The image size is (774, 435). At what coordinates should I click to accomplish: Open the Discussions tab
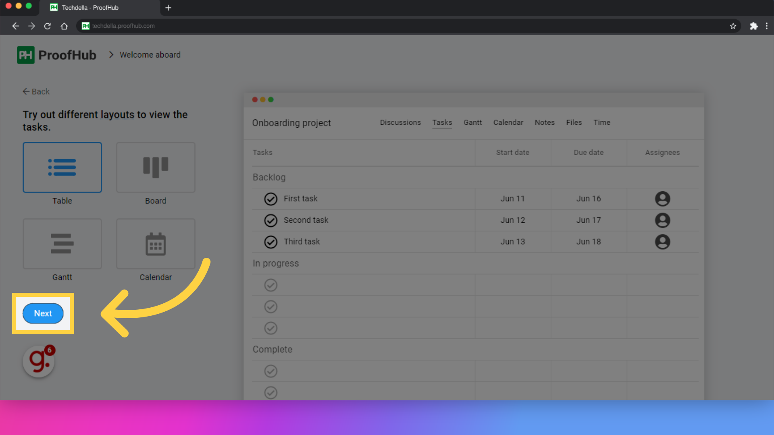[400, 123]
